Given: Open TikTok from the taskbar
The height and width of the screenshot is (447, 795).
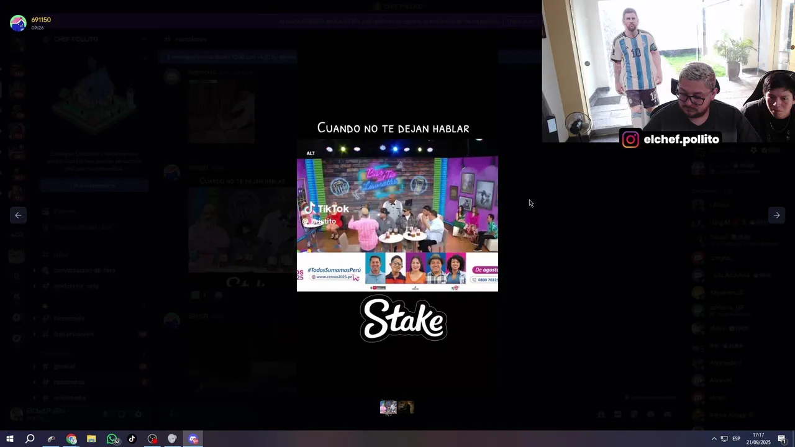Looking at the screenshot, I should coord(132,439).
